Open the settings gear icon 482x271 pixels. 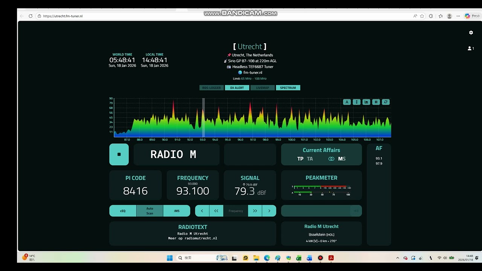[471, 33]
